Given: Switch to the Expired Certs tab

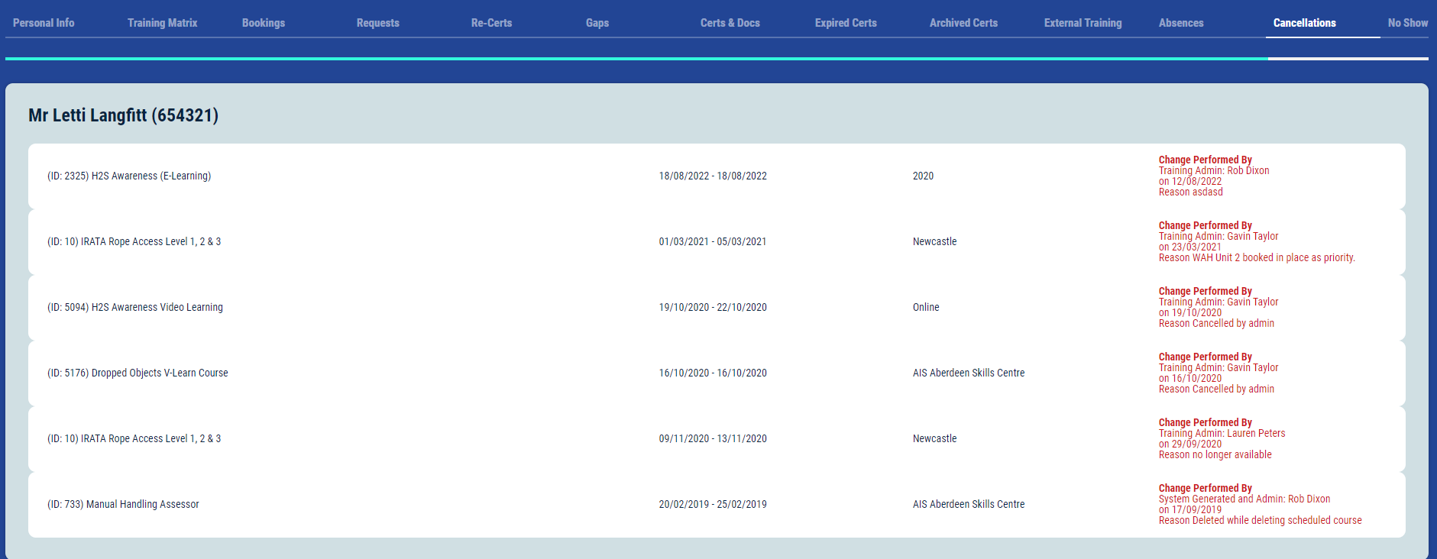Looking at the screenshot, I should tap(846, 23).
